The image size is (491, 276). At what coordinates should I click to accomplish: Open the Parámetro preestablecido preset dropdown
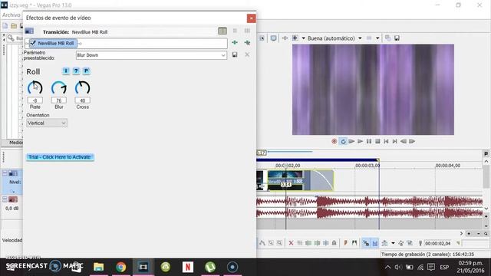[x=152, y=55]
